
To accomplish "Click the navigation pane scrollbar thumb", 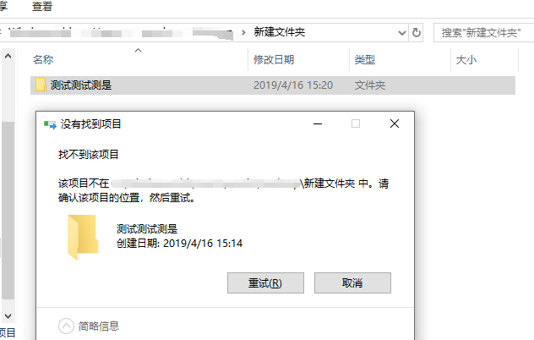I will point(8,211).
